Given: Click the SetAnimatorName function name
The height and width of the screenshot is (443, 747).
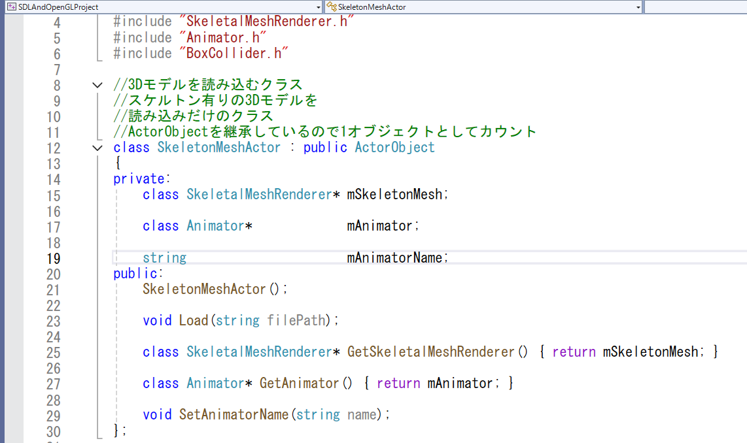Looking at the screenshot, I should pos(234,414).
